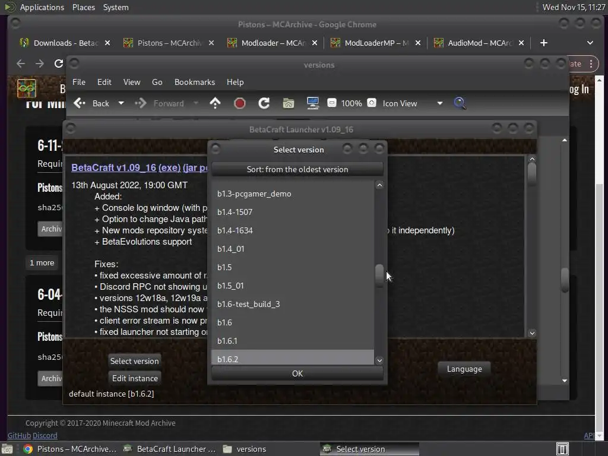Open the View menu in versions window
The height and width of the screenshot is (456, 608).
tap(131, 82)
